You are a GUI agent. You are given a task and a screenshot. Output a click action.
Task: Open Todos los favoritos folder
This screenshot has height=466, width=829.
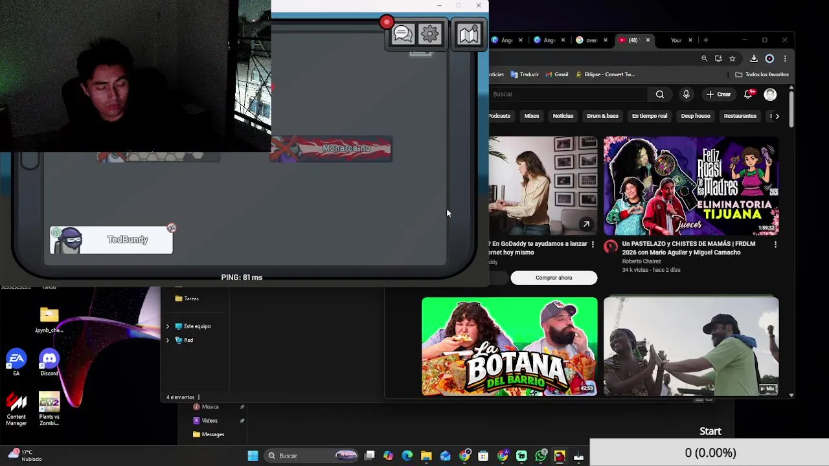(x=762, y=74)
